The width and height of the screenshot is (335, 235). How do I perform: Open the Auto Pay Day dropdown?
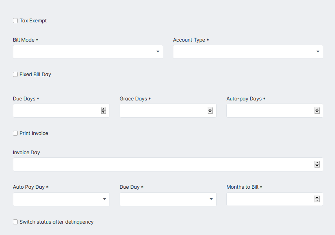(x=61, y=199)
